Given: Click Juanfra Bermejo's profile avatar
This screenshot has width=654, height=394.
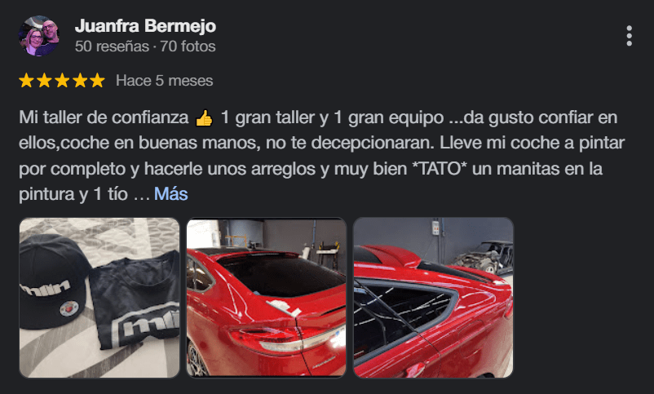Looking at the screenshot, I should pos(39,36).
